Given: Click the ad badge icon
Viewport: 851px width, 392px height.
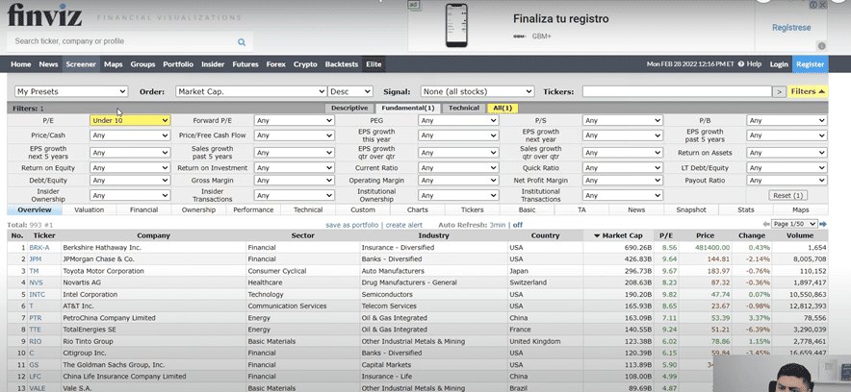Looking at the screenshot, I should pos(414,5).
